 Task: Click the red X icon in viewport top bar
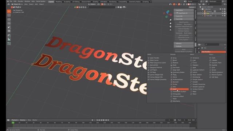77,7
